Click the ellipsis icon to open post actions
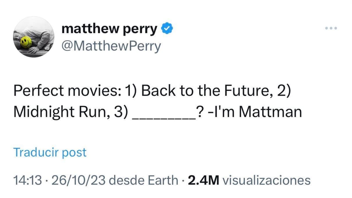 click(x=331, y=28)
